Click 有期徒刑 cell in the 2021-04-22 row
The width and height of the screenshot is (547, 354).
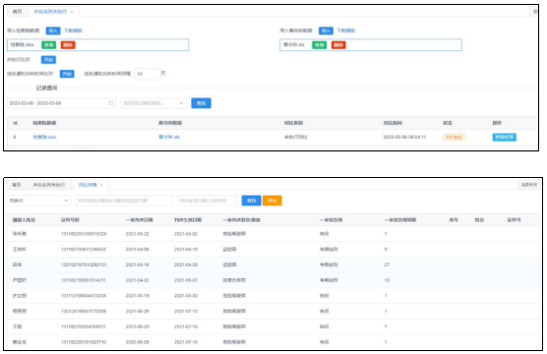pos(329,280)
